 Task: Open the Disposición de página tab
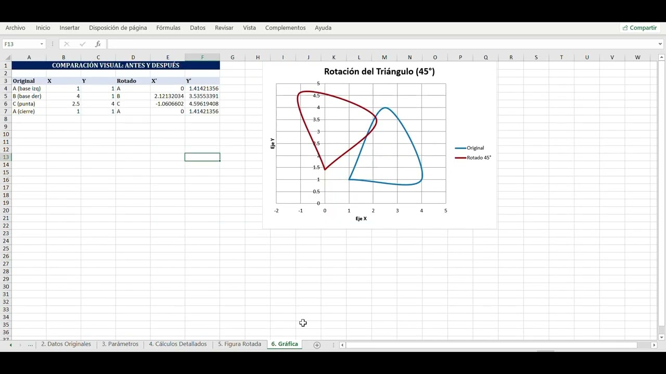pyautogui.click(x=118, y=28)
